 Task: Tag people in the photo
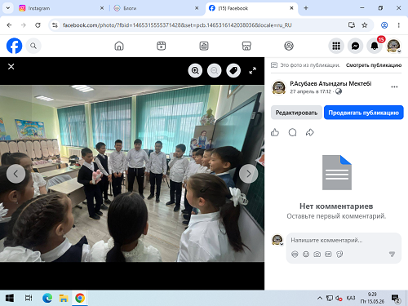click(x=233, y=71)
